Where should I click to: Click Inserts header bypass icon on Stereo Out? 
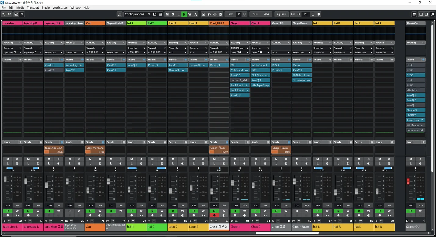click(423, 60)
